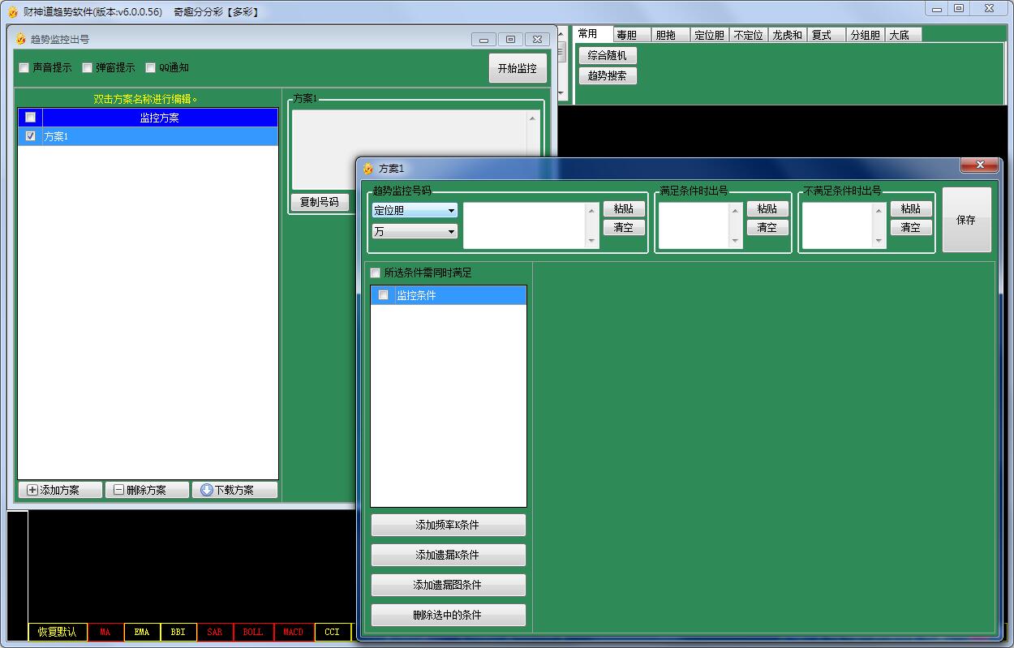This screenshot has width=1014, height=648.
Task: Check 所选条件需同时满足 option
Action: [x=375, y=273]
